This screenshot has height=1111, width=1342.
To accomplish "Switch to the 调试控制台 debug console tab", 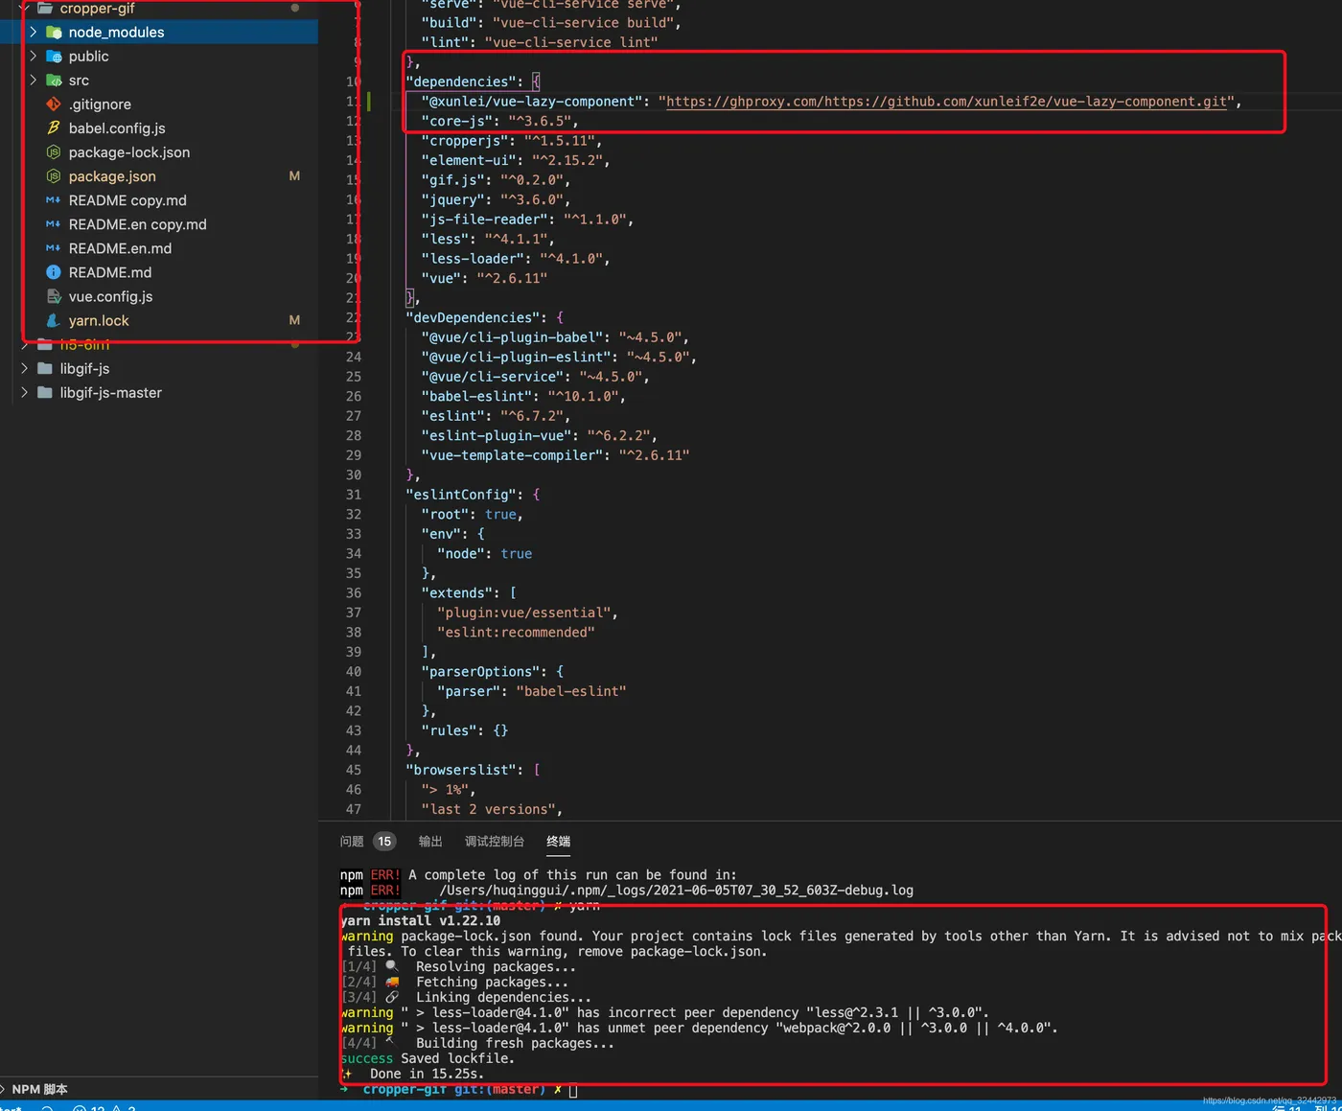I will pyautogui.click(x=495, y=842).
